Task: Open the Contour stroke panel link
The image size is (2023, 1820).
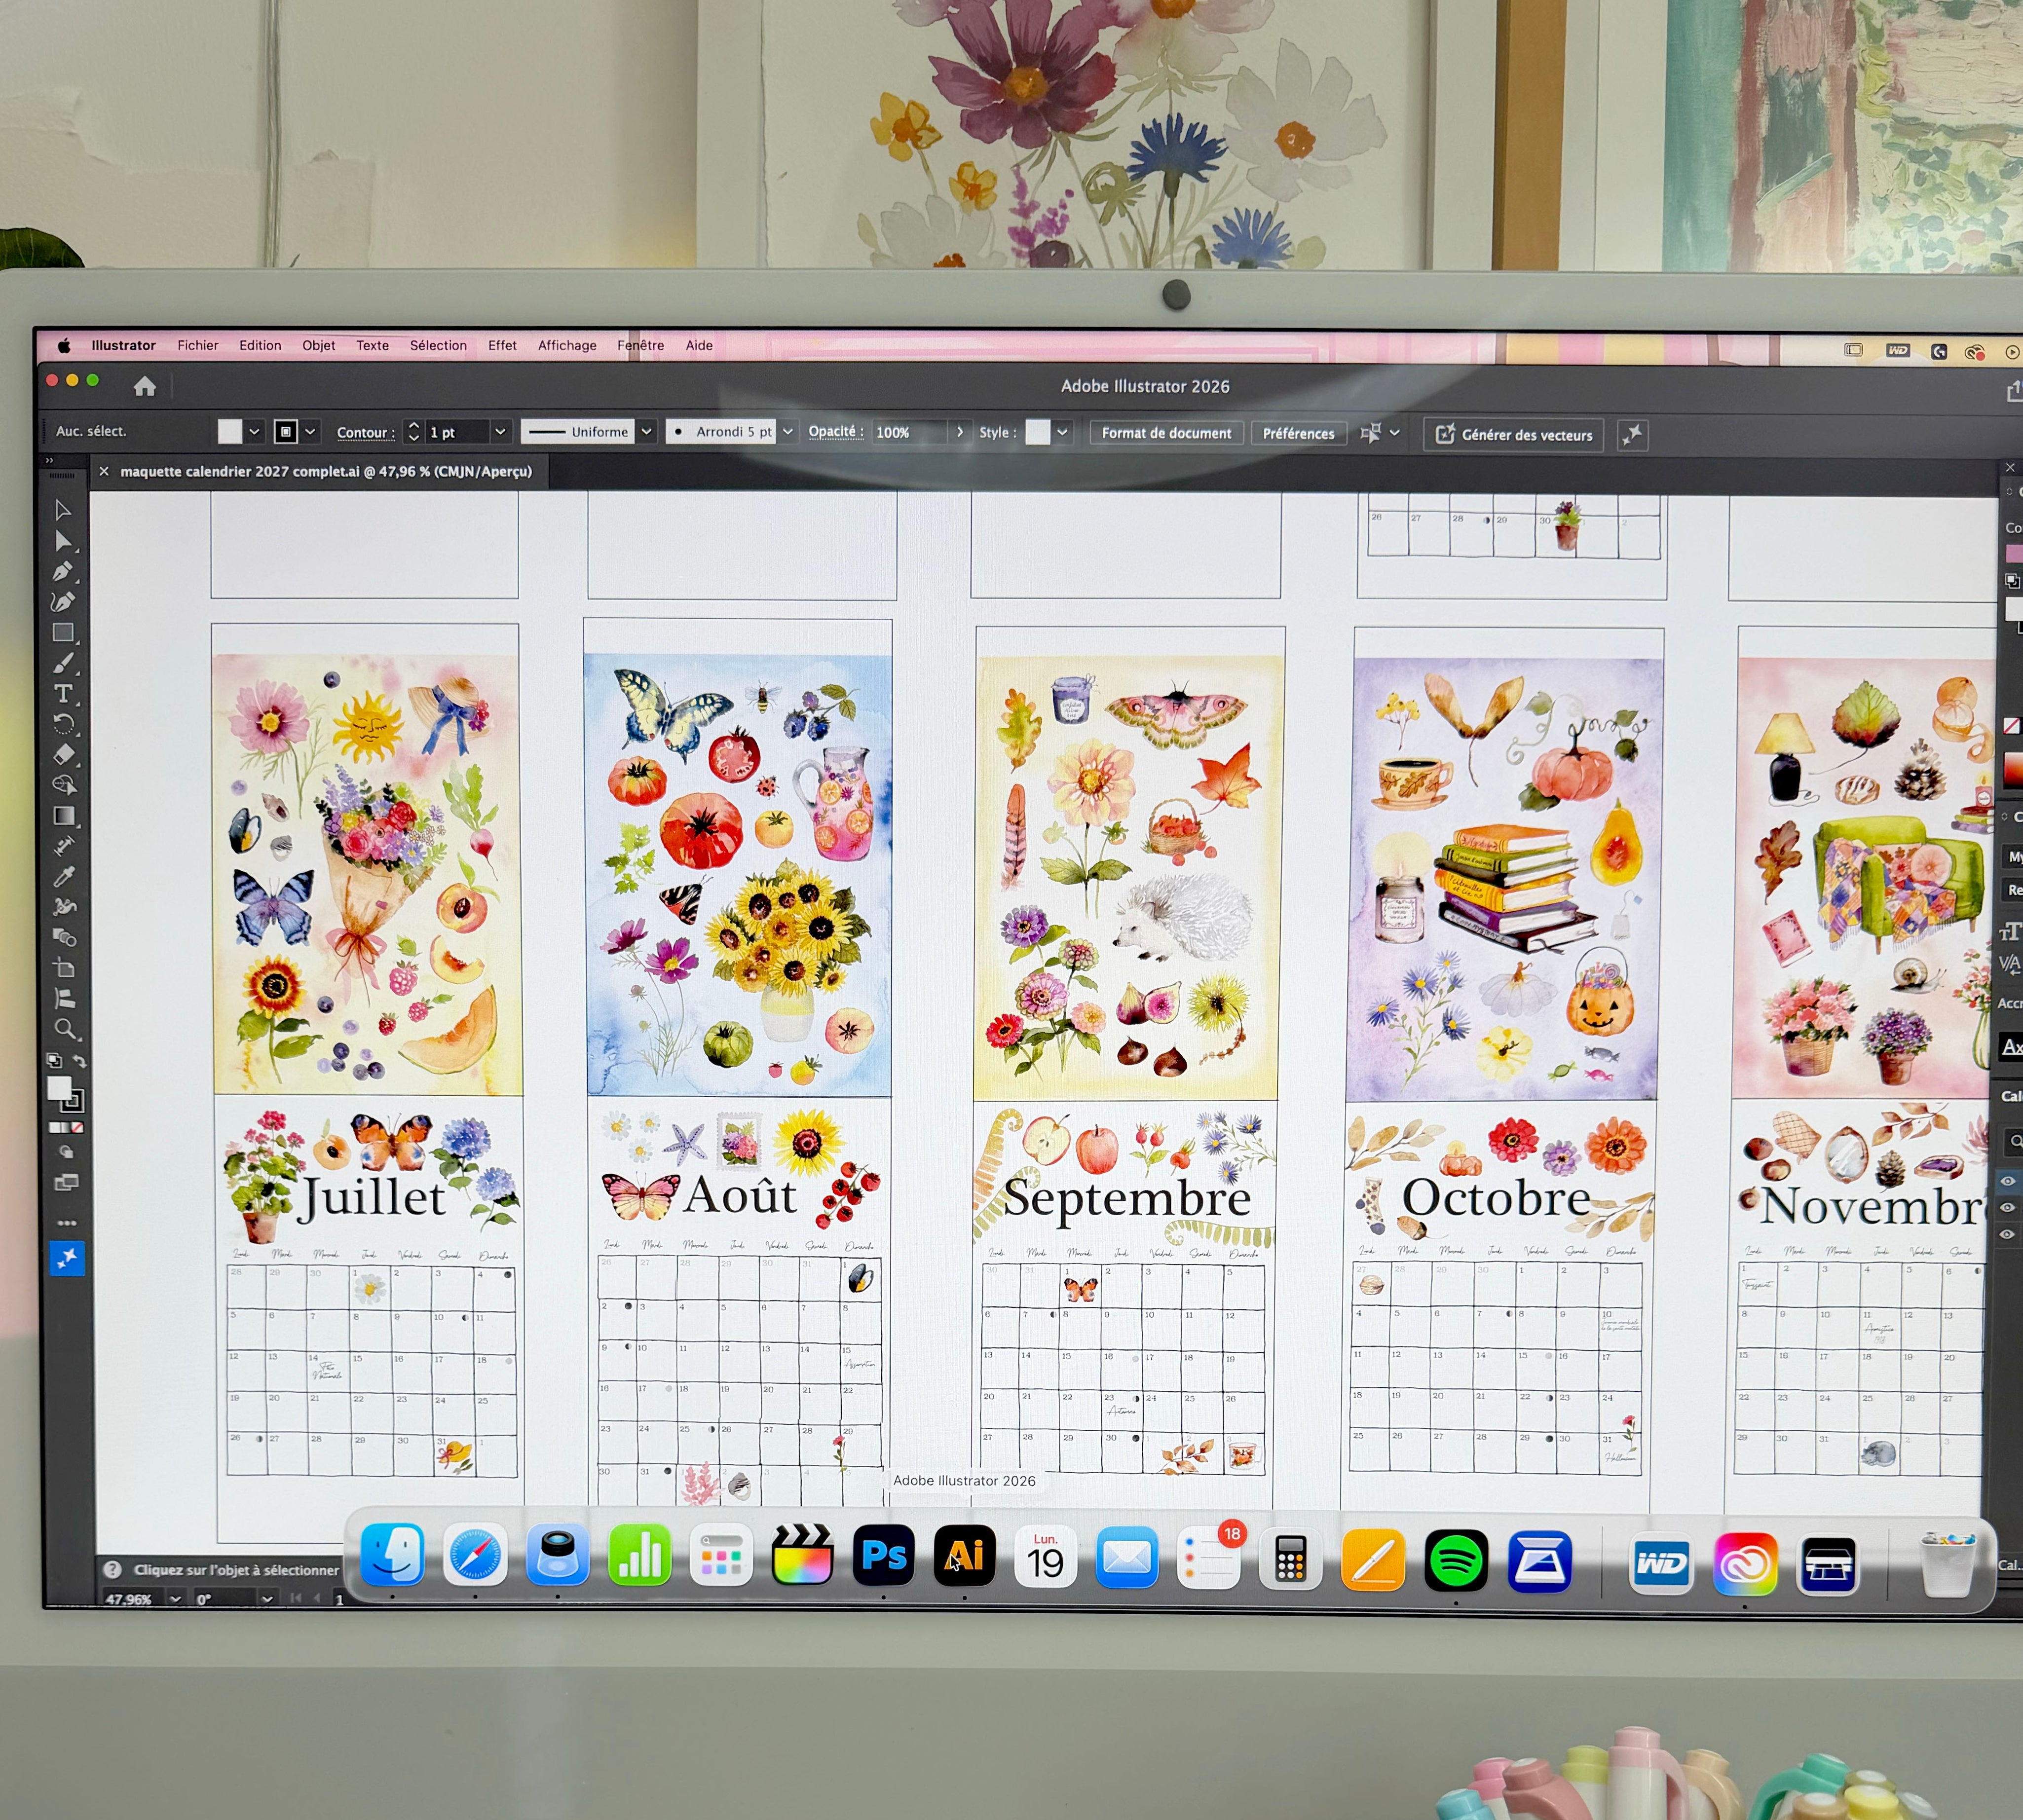Action: click(x=365, y=432)
